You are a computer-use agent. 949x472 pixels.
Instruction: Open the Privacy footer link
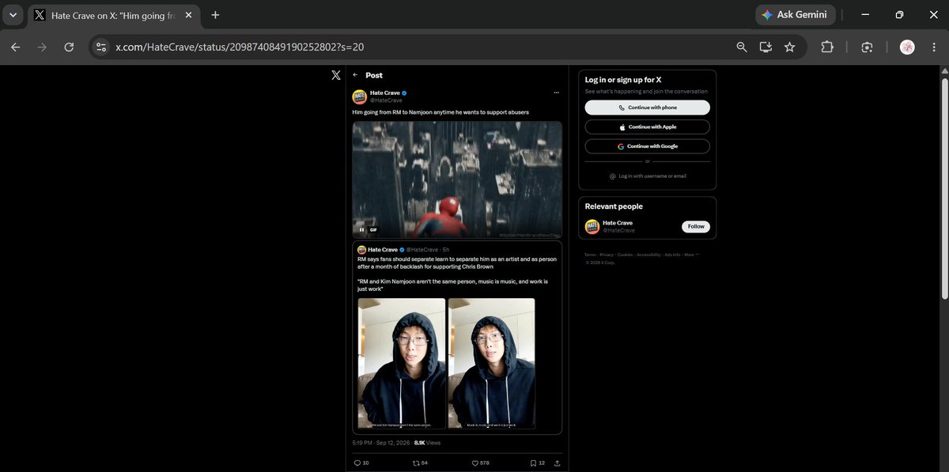click(x=606, y=255)
